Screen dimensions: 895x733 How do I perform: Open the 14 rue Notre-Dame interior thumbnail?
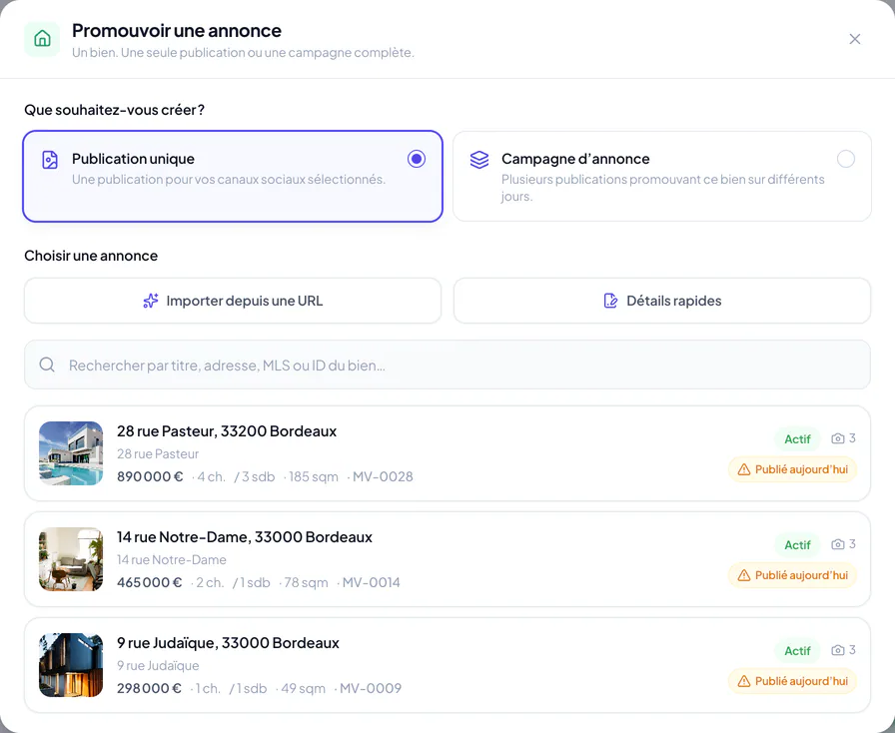[71, 559]
